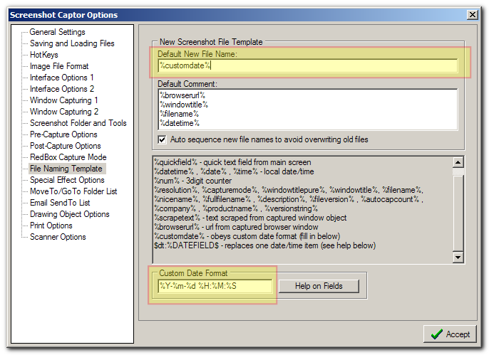The image size is (489, 355).
Task: Select Screenshot Folder and Tools
Action: pyautogui.click(x=78, y=123)
